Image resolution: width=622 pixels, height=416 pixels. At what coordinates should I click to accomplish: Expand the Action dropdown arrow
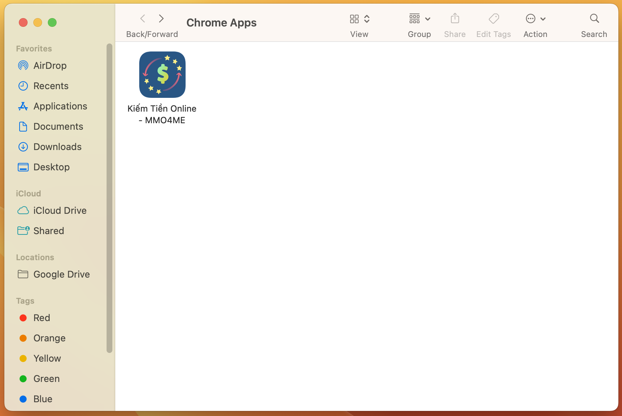543,19
